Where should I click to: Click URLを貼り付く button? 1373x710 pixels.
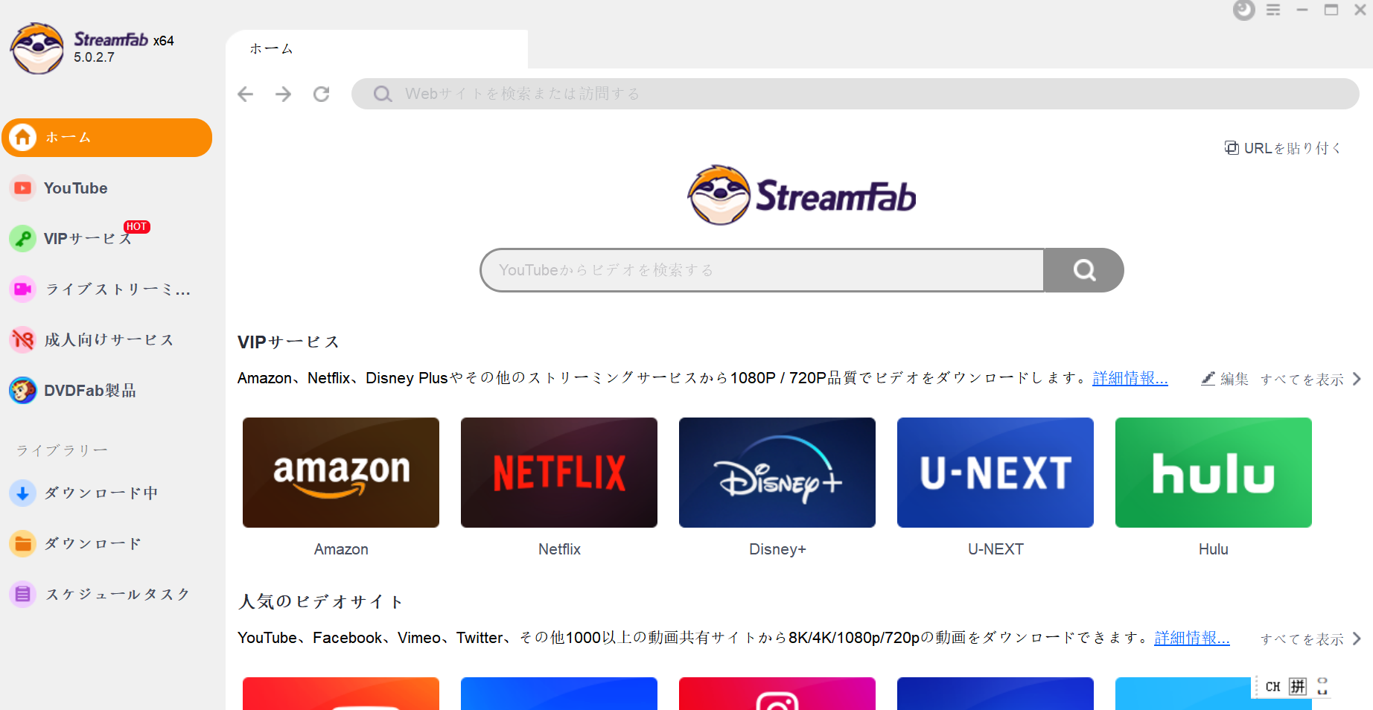tap(1282, 148)
